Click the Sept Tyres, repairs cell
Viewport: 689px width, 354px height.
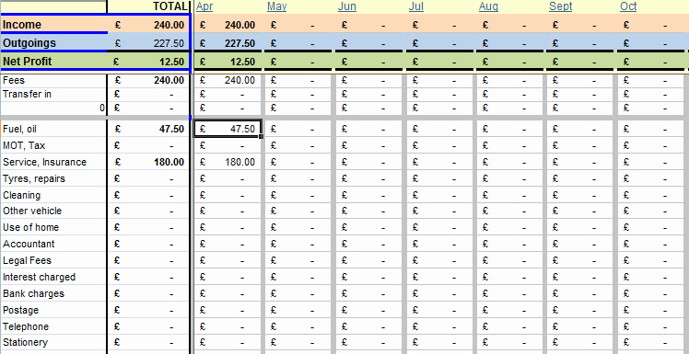(580, 178)
